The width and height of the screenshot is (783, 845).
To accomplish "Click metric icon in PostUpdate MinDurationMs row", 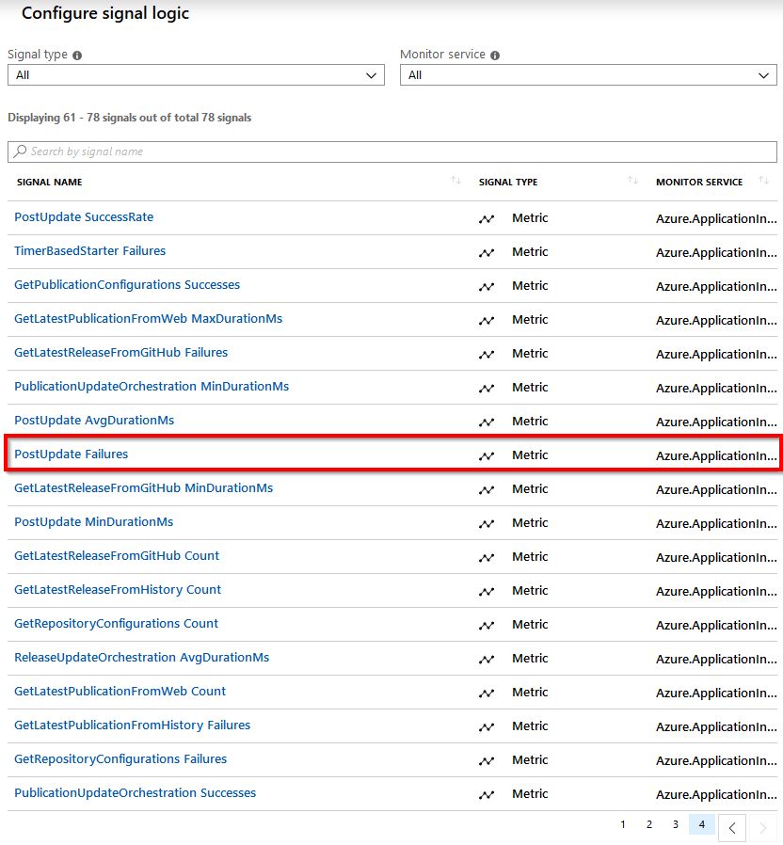I will click(487, 524).
